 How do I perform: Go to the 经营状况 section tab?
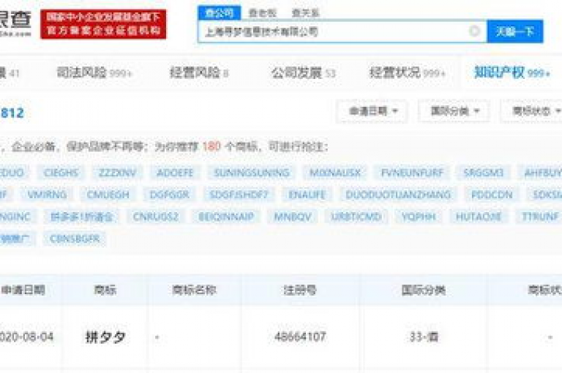point(407,72)
